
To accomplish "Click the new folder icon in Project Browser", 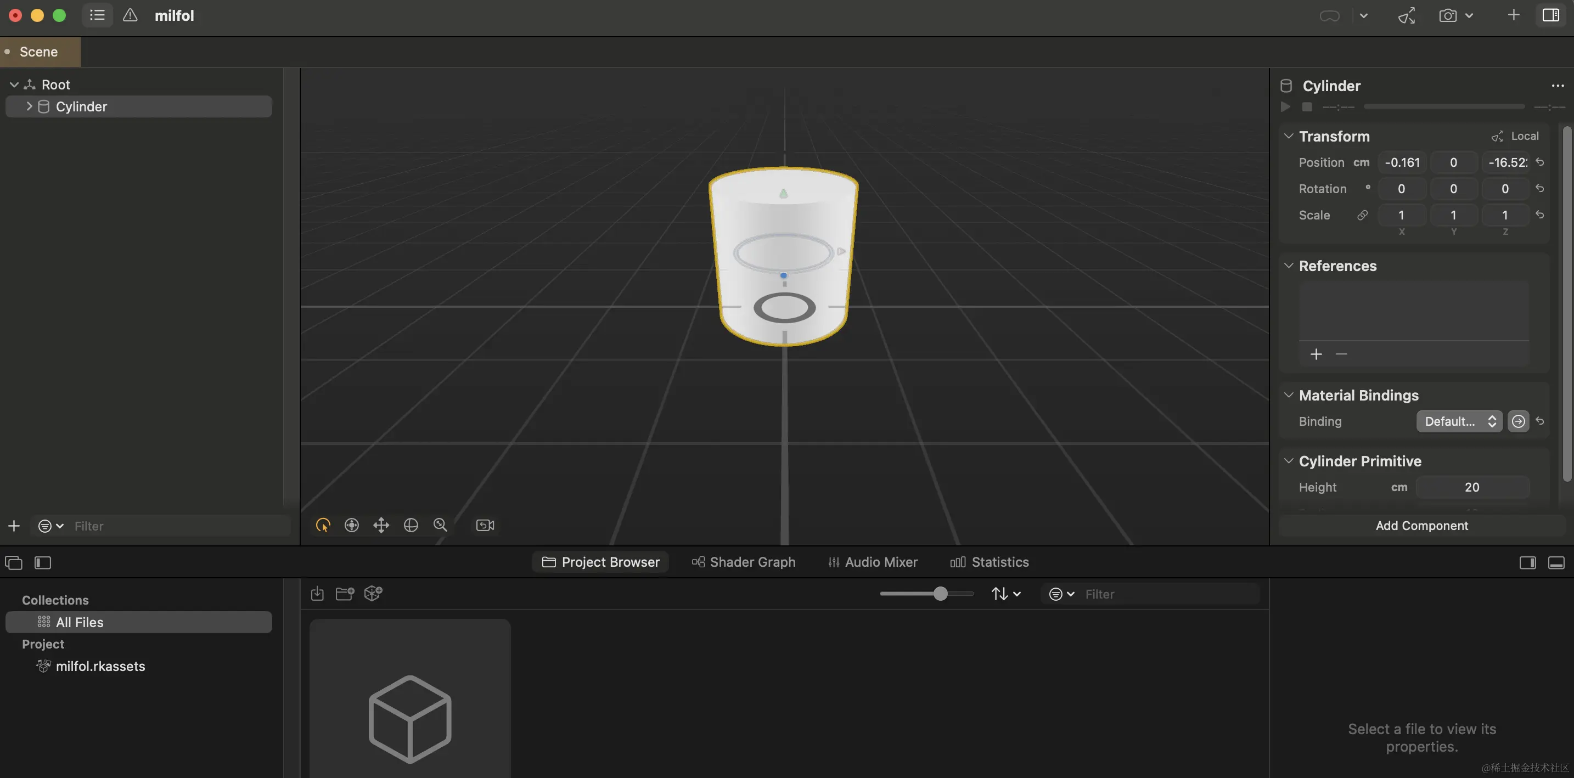I will (345, 594).
